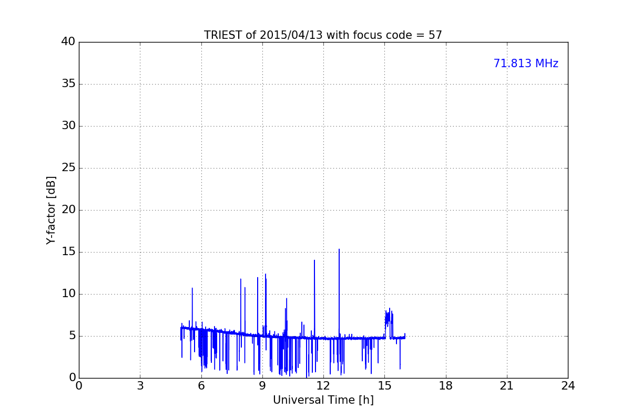The height and width of the screenshot is (420, 631).
Task: Select the 71.813 MHz frequency label
Action: pyautogui.click(x=526, y=64)
